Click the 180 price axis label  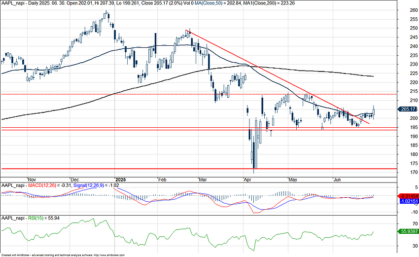coord(414,154)
